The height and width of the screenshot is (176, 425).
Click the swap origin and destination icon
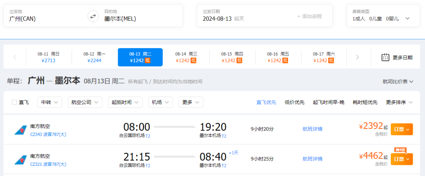[x=93, y=16]
